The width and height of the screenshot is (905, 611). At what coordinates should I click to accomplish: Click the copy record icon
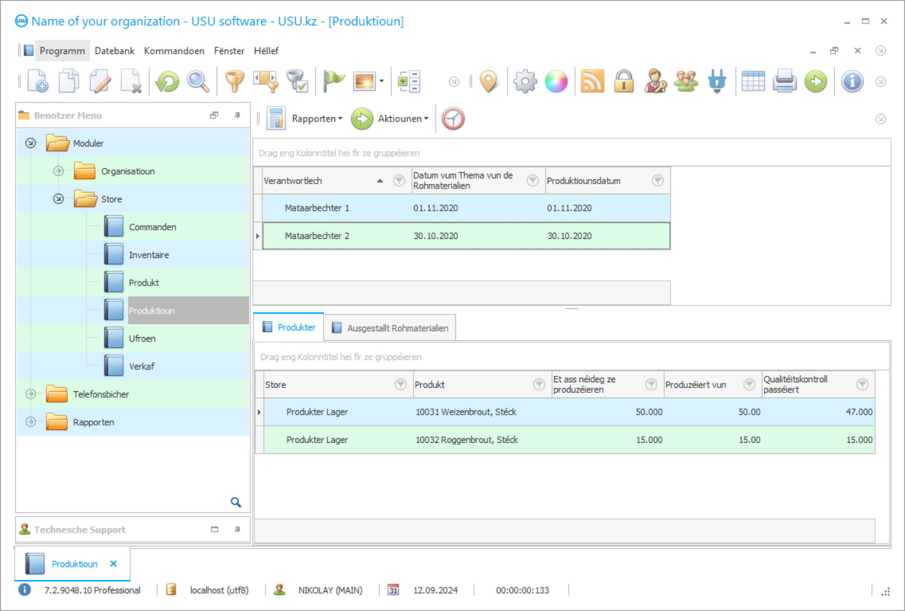pos(69,82)
